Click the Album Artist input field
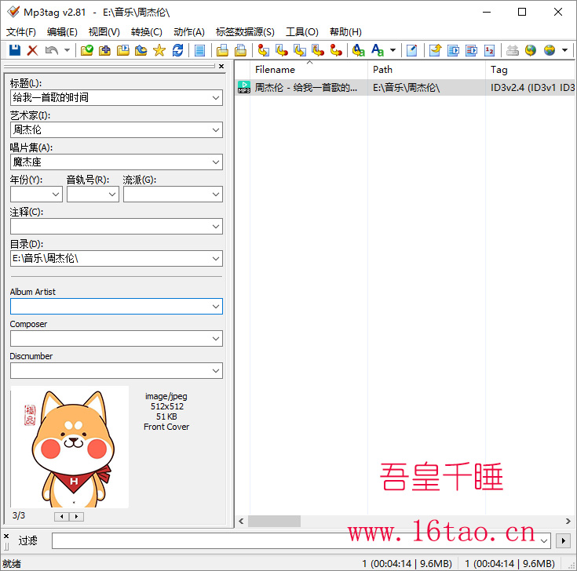Image resolution: width=577 pixels, height=571 pixels. 110,307
